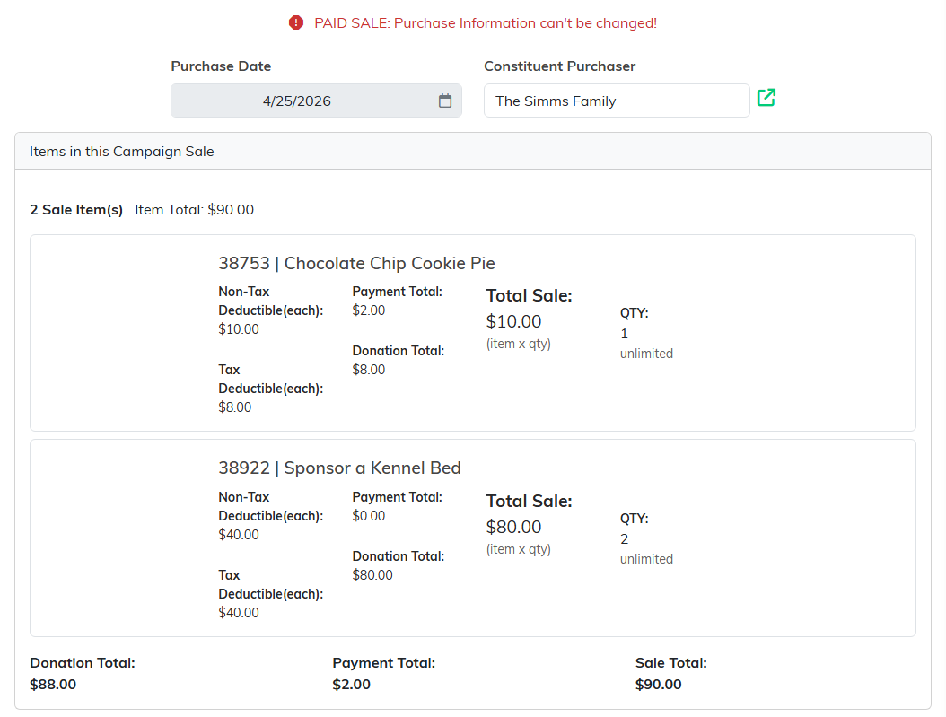The height and width of the screenshot is (717, 946).
Task: Click the Purchase Date label
Action: [221, 66]
